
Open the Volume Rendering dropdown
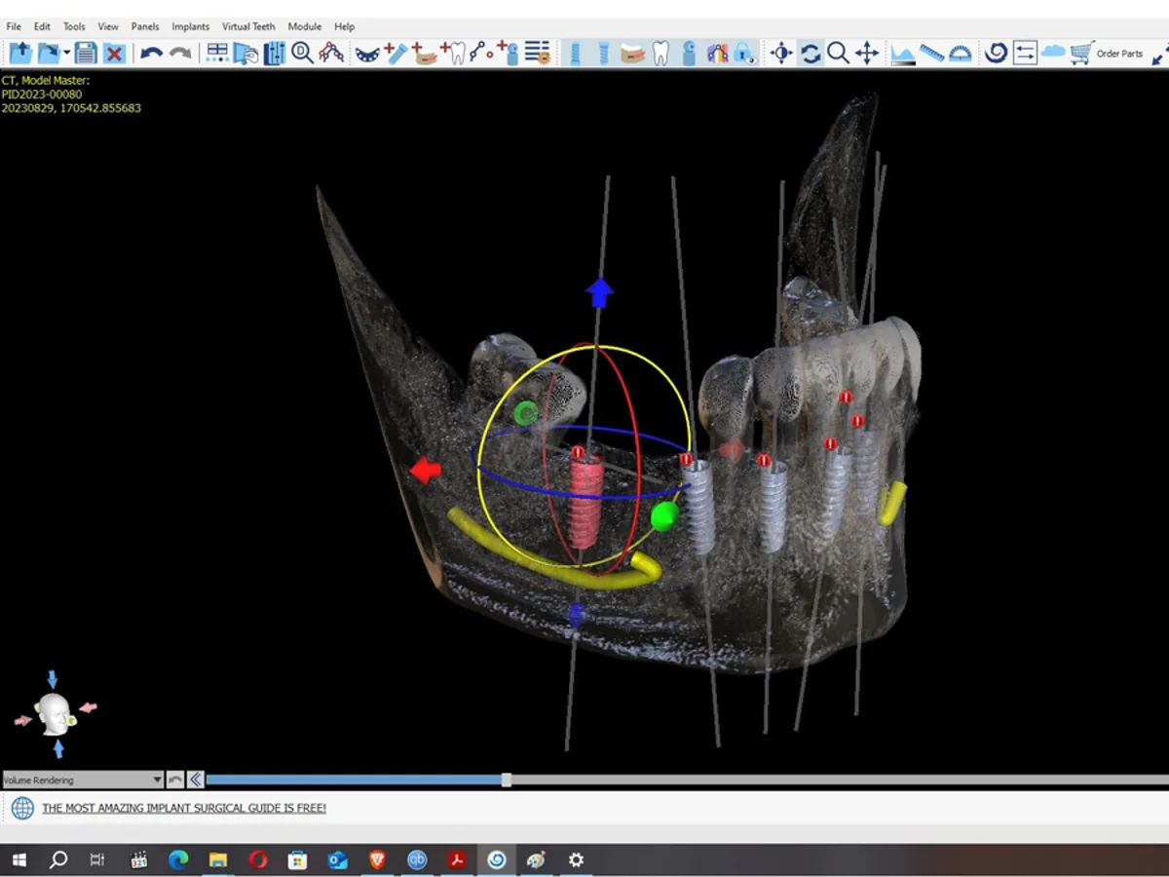click(x=82, y=780)
